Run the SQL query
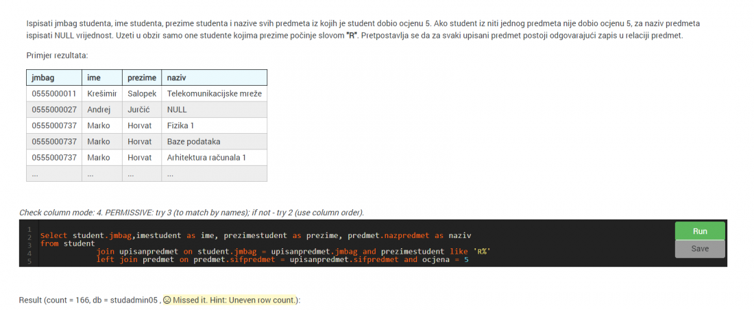This screenshot has height=310, width=754. click(x=700, y=231)
